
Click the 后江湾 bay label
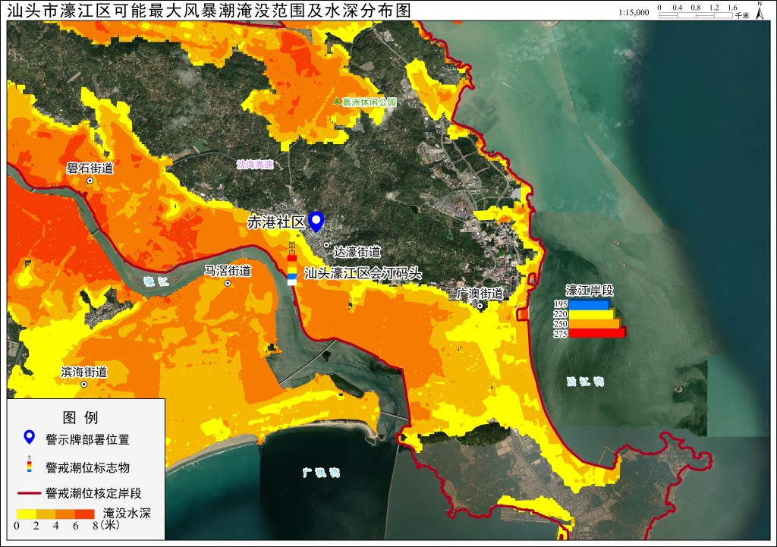point(585,382)
